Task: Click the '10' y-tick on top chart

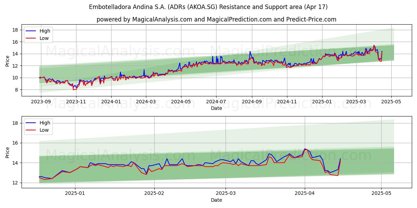Action: click(15, 78)
